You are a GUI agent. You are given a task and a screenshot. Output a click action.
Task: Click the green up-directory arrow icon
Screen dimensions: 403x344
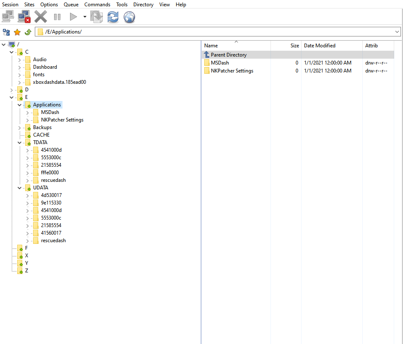[x=28, y=32]
